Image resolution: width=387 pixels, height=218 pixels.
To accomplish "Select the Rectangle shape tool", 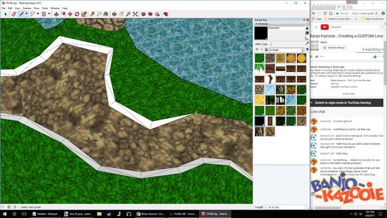I will click(44, 14).
